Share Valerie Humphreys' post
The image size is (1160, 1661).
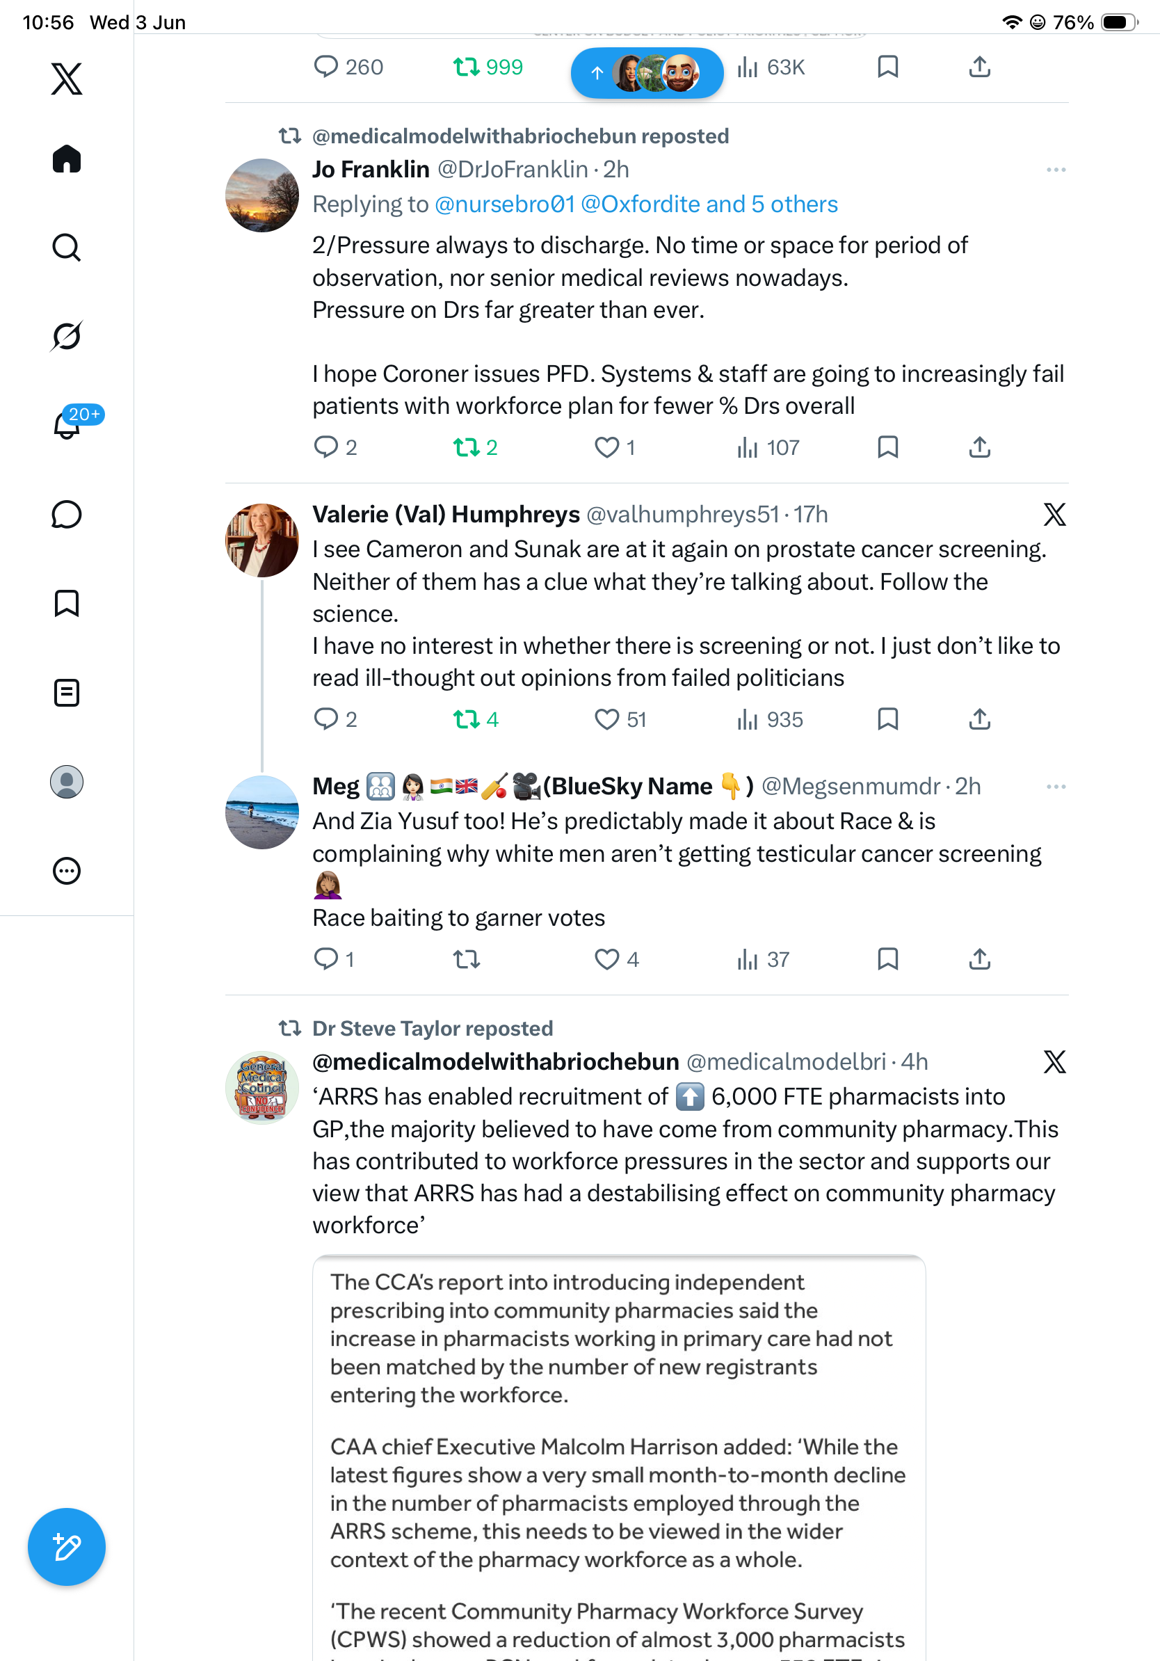coord(979,719)
